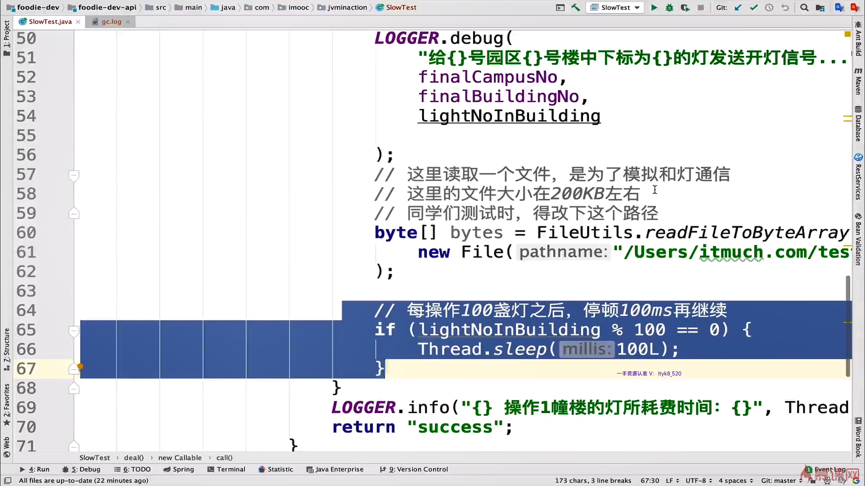The width and height of the screenshot is (865, 486).
Task: Open the Search Everywhere magnifier icon
Action: pos(804,7)
